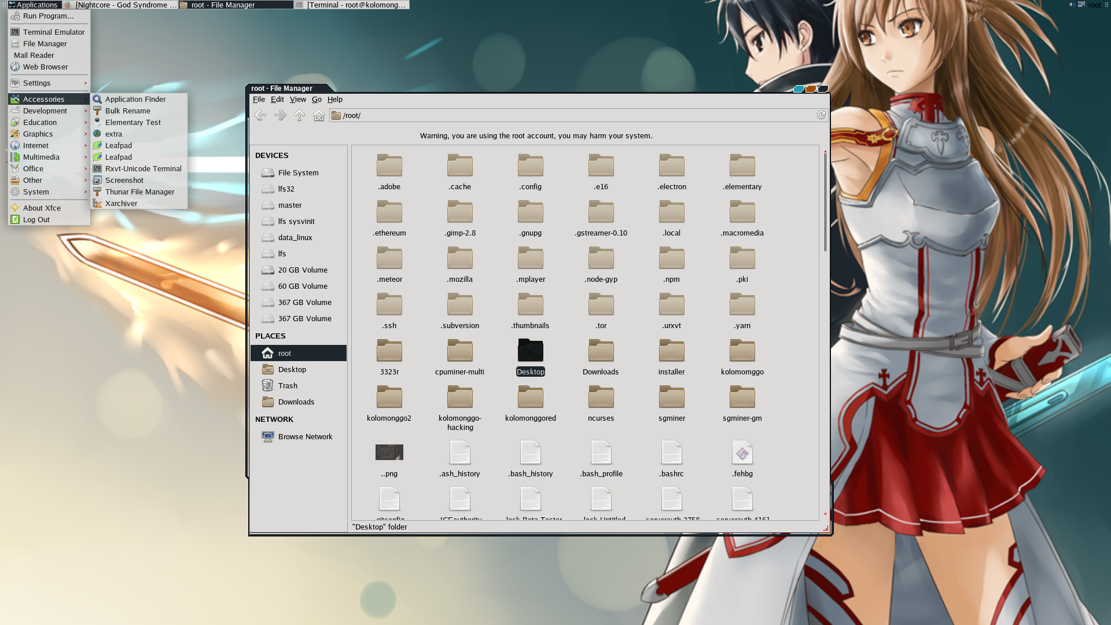Expand the Office submenu
Screen dimensions: 1111x625
click(49, 169)
